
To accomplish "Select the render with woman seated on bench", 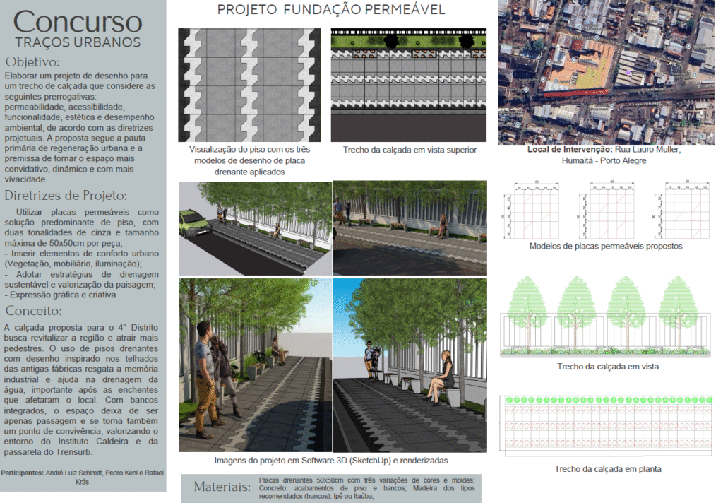I will [410, 365].
